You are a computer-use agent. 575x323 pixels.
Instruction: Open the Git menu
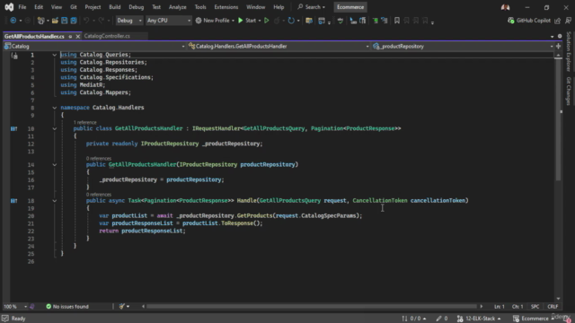pyautogui.click(x=74, y=7)
